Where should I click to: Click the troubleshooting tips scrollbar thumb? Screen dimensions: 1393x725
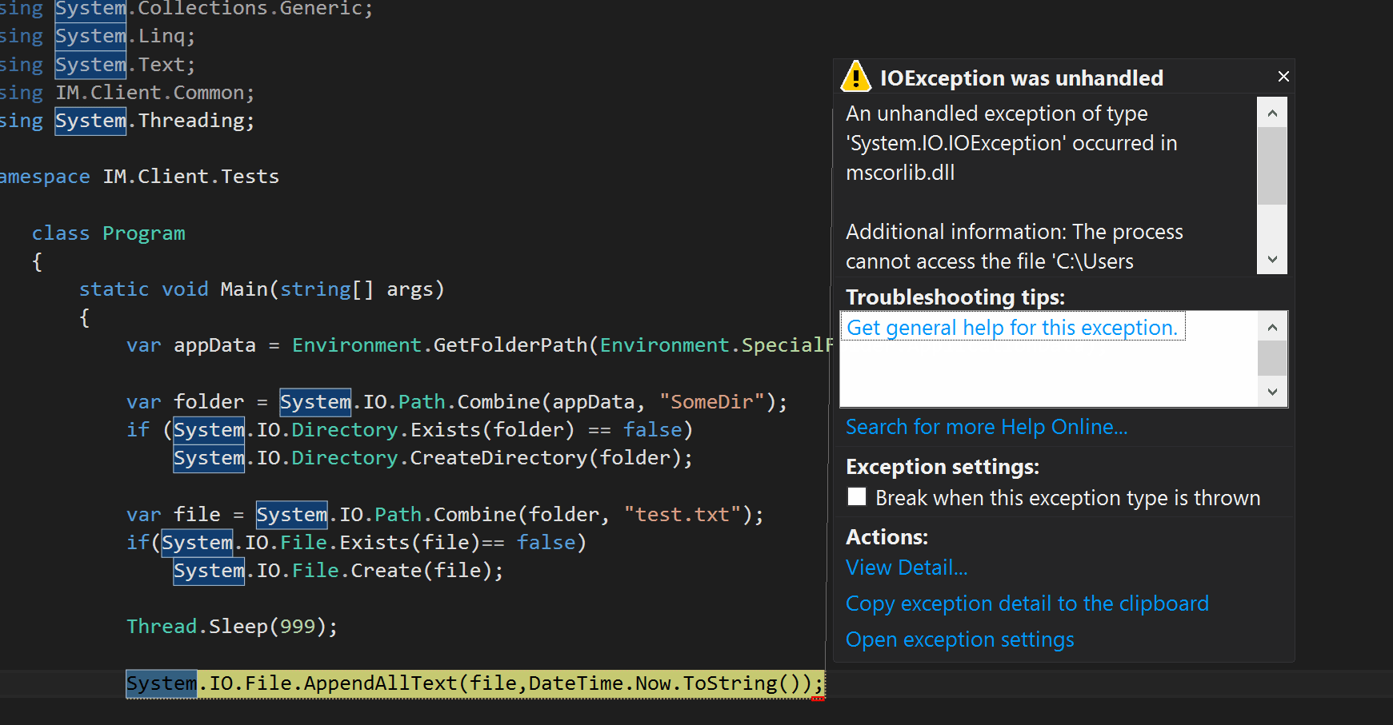point(1272,358)
